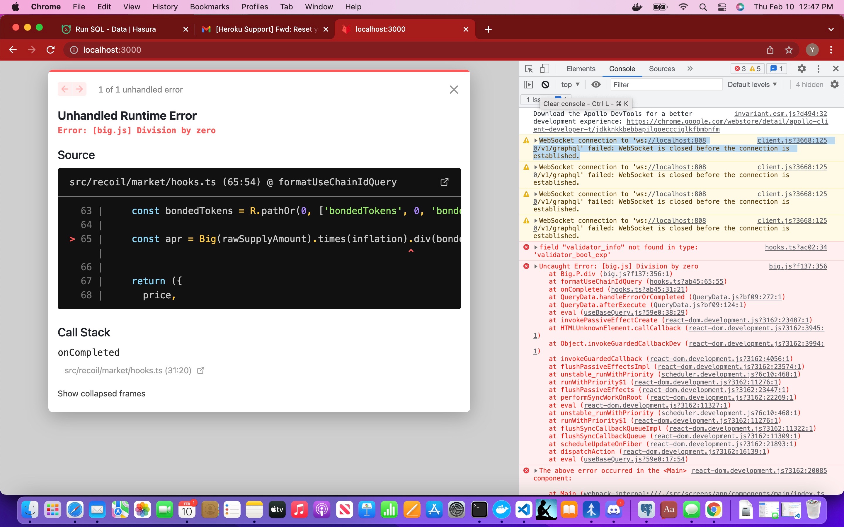The height and width of the screenshot is (527, 844).
Task: Reload the localhost:3000 page
Action: point(51,49)
